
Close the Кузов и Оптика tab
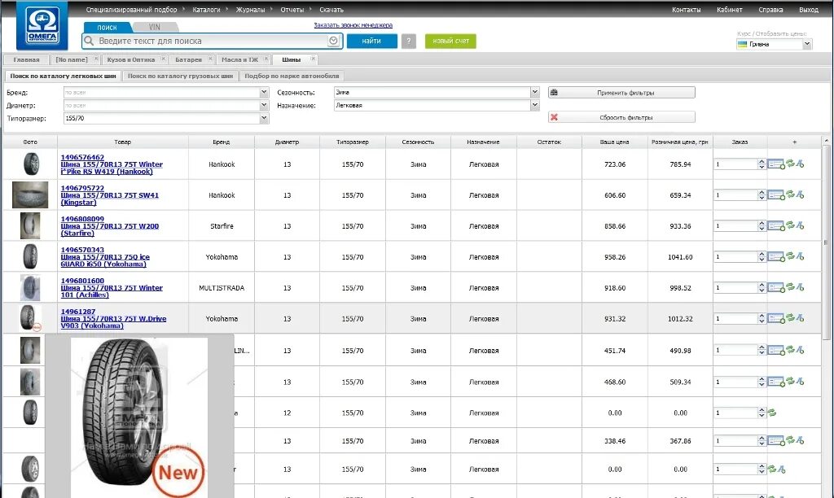tap(163, 59)
